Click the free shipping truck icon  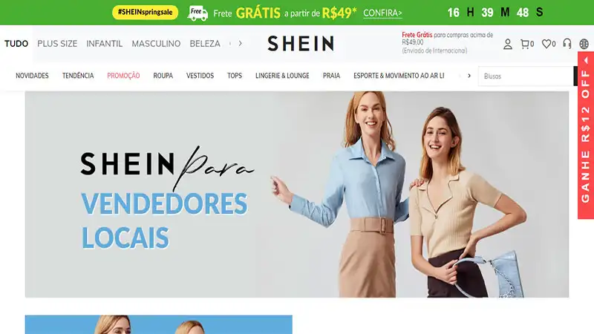click(x=198, y=13)
